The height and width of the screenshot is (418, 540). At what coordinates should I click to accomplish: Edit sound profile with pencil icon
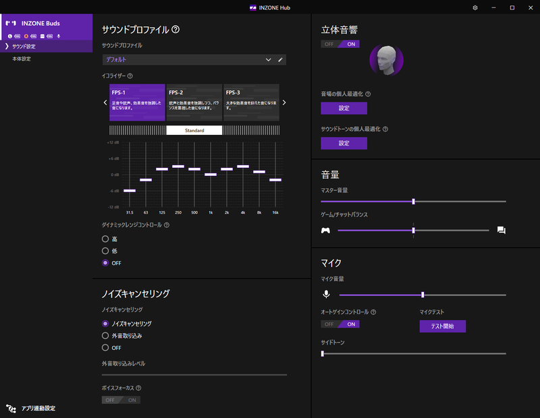coord(280,60)
